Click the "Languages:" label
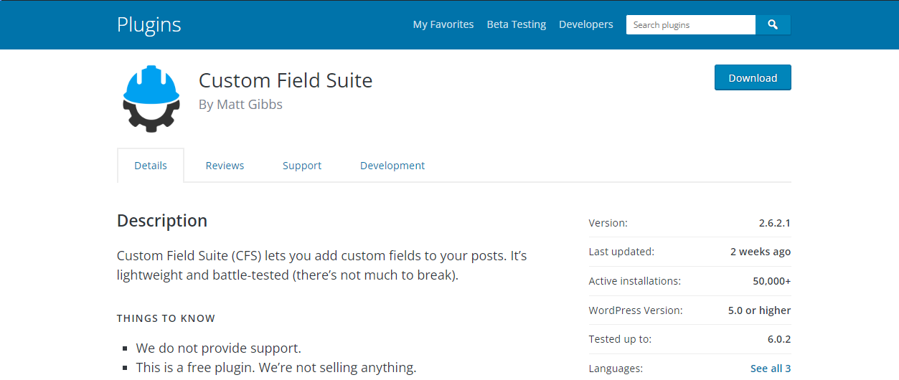Image resolution: width=899 pixels, height=380 pixels. (x=616, y=369)
